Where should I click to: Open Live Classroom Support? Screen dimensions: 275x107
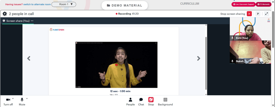pos(243,4)
